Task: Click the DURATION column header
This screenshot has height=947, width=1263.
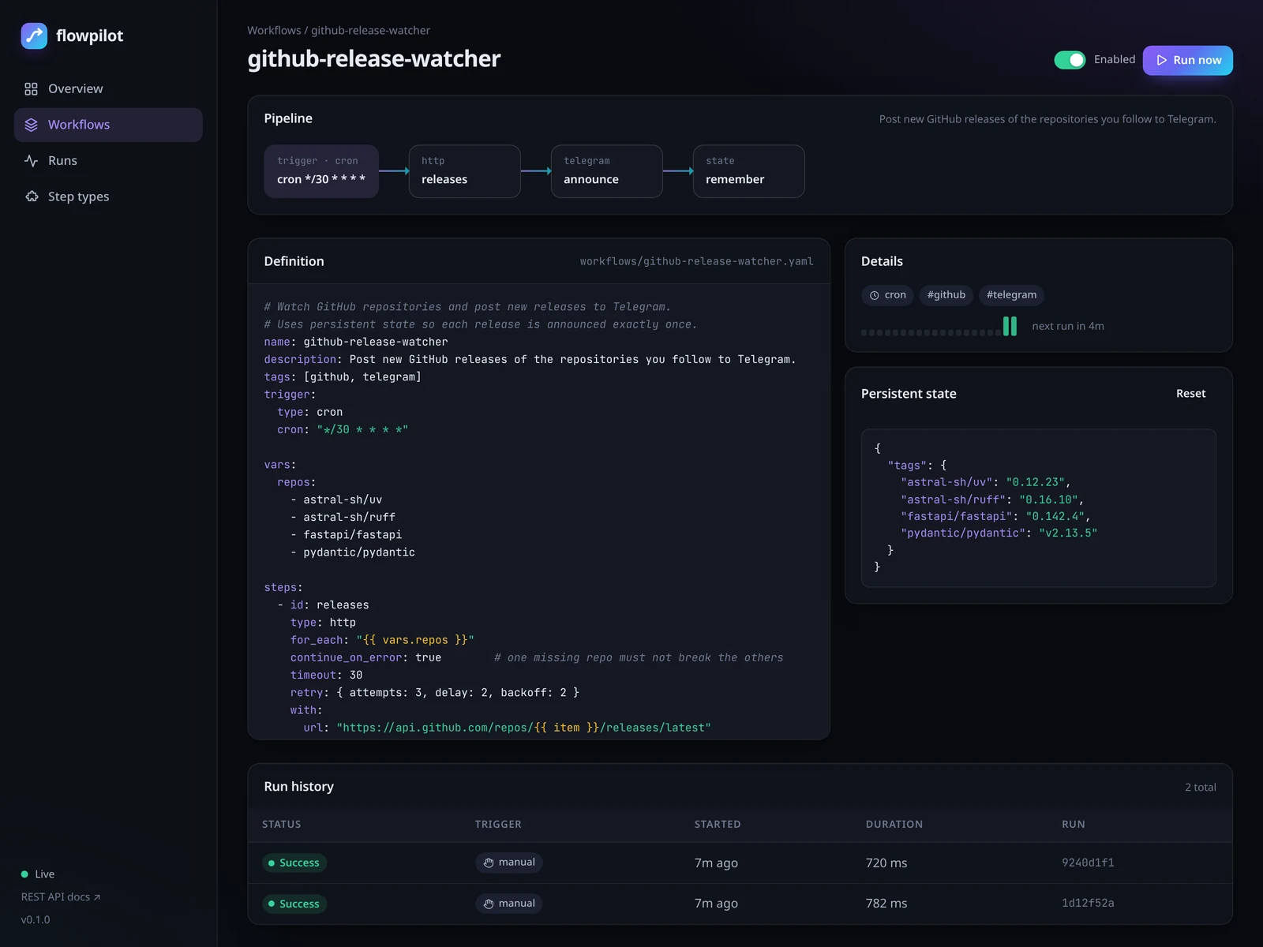Action: 894,825
